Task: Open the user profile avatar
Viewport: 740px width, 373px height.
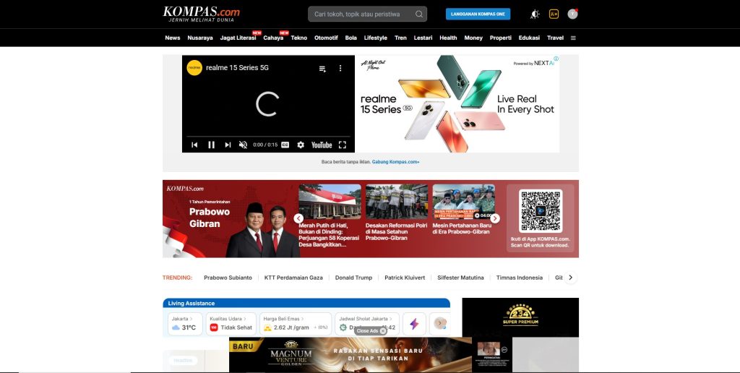Action: [x=572, y=14]
